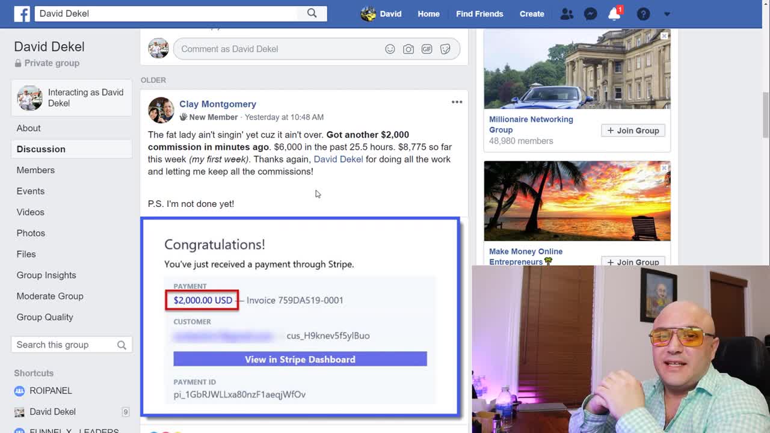Viewport: 770px width, 433px height.
Task: Go to the David profile link in the top bar
Action: (x=390, y=14)
